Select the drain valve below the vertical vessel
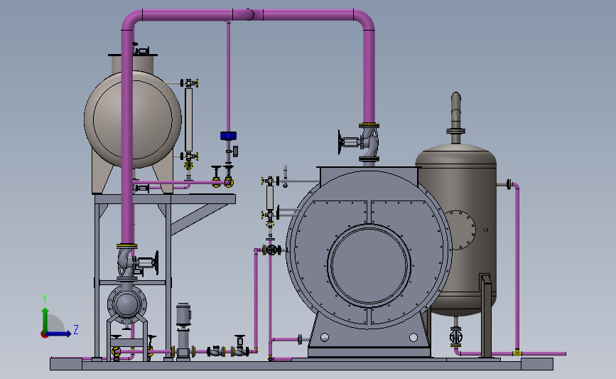Screen dimensions: 616x379 tap(455, 336)
